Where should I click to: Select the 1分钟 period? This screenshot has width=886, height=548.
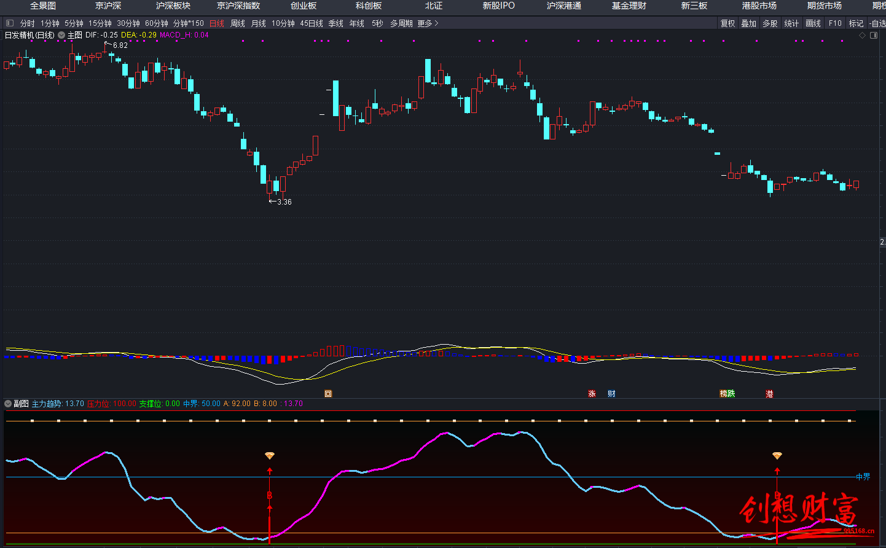[x=50, y=23]
